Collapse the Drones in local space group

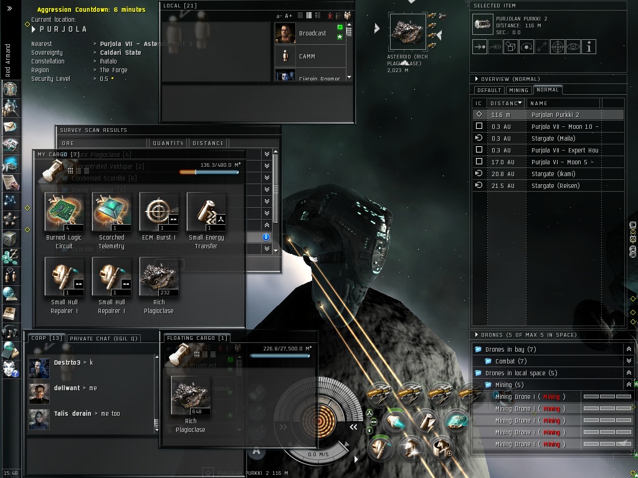point(629,373)
